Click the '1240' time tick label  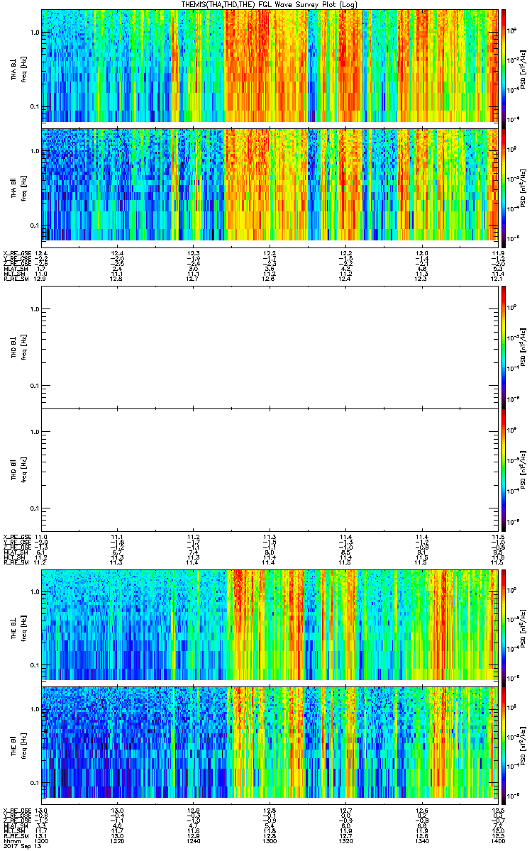click(194, 841)
